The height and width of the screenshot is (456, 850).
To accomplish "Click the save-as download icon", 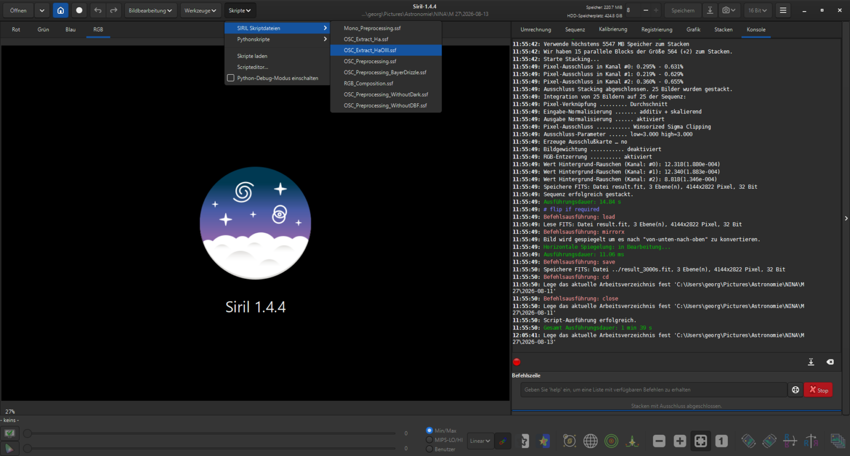I will [x=710, y=11].
